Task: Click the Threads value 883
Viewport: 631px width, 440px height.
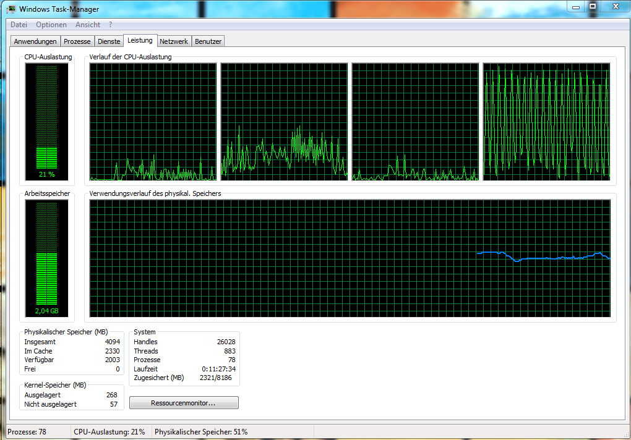Action: point(230,351)
